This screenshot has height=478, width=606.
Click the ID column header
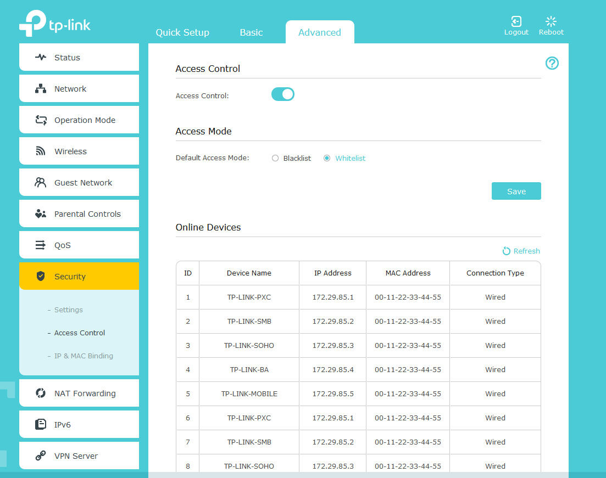[188, 273]
